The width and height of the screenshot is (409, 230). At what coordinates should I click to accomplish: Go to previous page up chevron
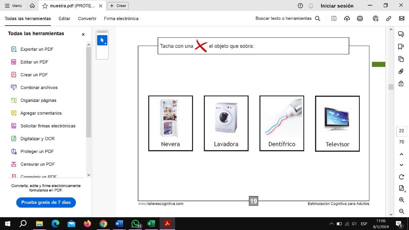402,154
